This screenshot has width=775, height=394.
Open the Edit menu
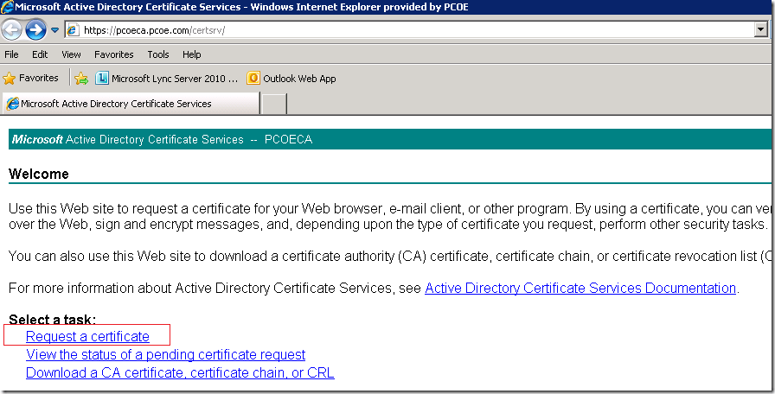click(x=40, y=54)
